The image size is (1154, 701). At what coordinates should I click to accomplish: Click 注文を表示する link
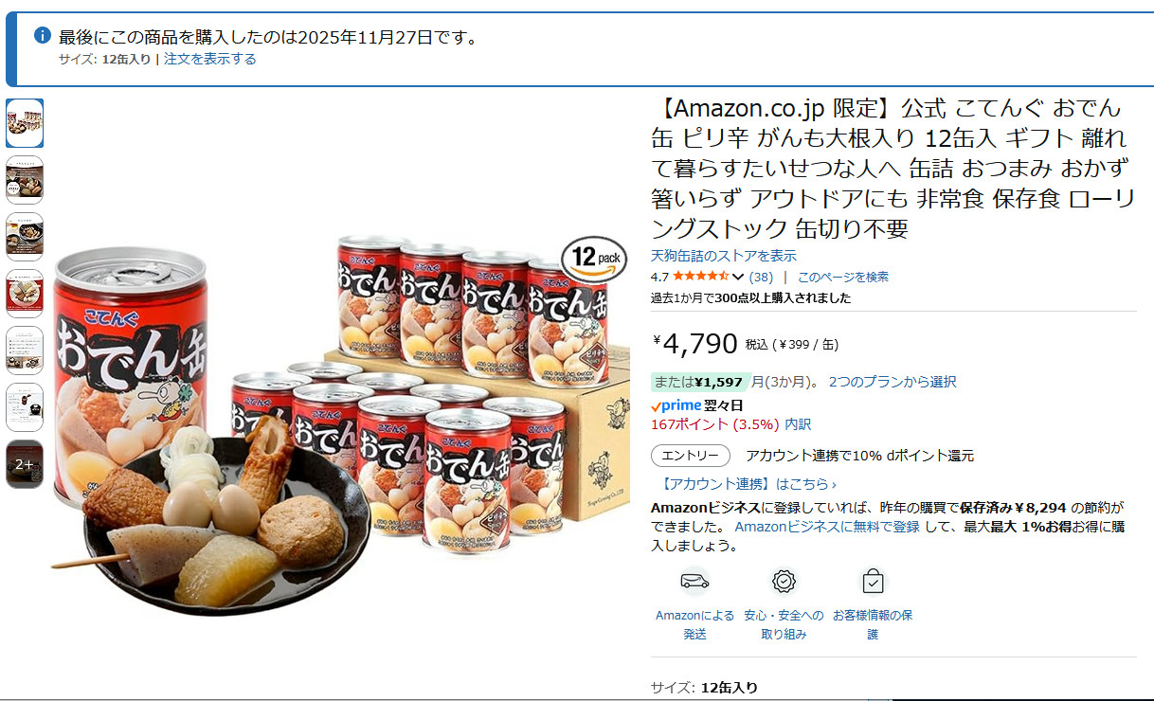coord(210,59)
